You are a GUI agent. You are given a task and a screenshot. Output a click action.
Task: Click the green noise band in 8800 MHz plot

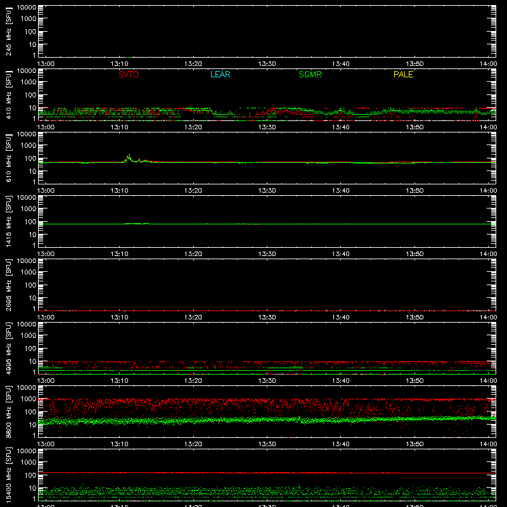click(267, 420)
